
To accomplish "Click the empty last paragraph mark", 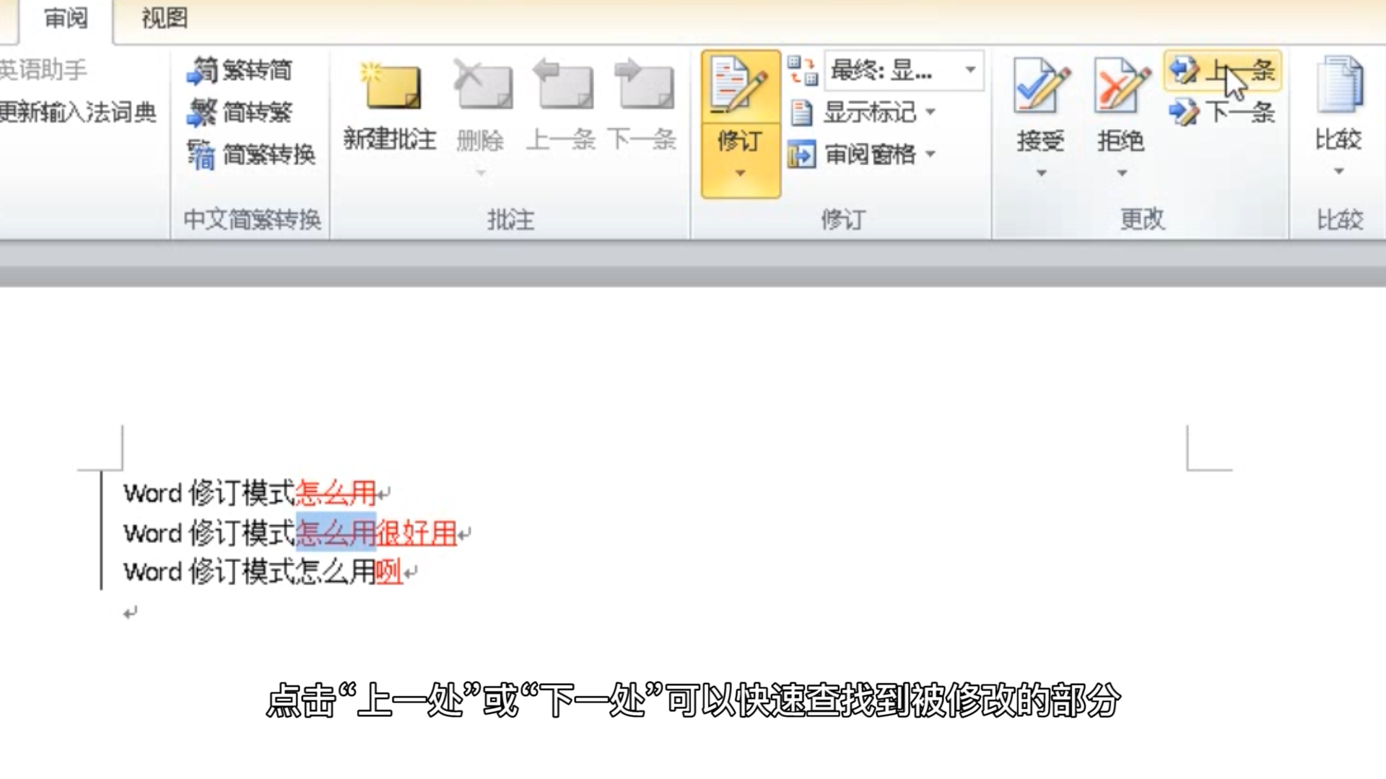I will pyautogui.click(x=130, y=613).
